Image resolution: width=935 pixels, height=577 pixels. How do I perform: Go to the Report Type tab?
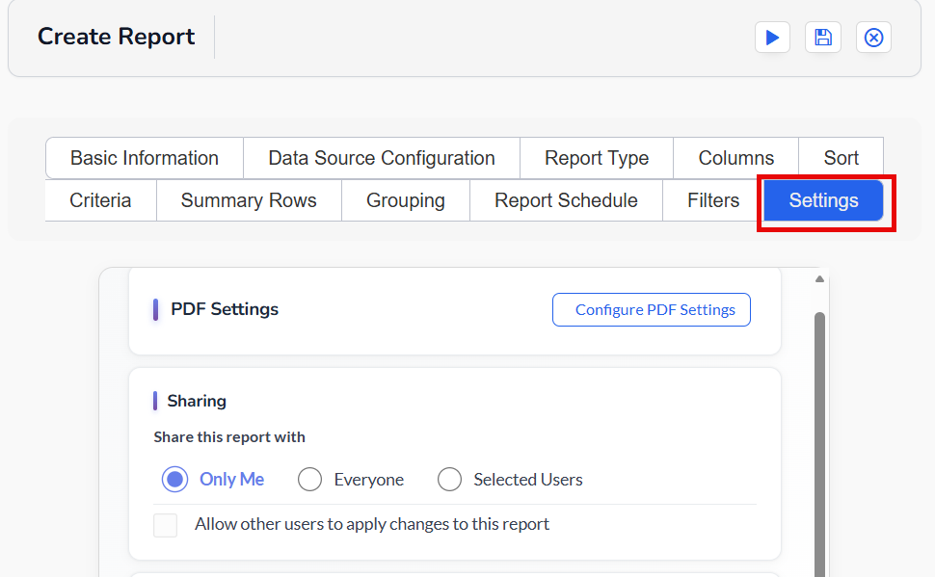597,158
